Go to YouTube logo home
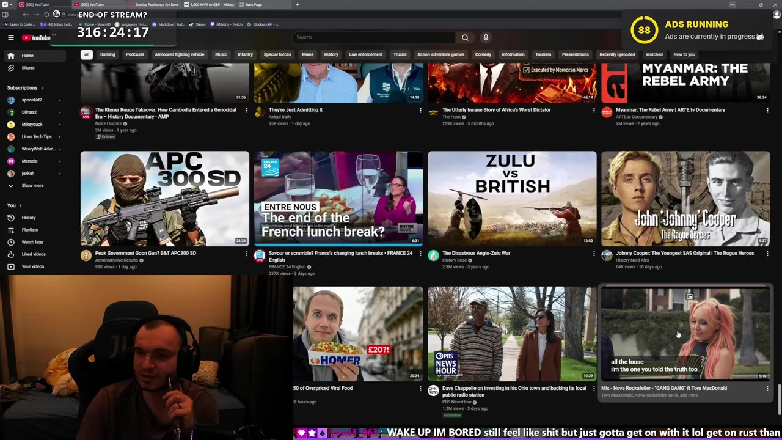This screenshot has width=782, height=440. (x=36, y=38)
